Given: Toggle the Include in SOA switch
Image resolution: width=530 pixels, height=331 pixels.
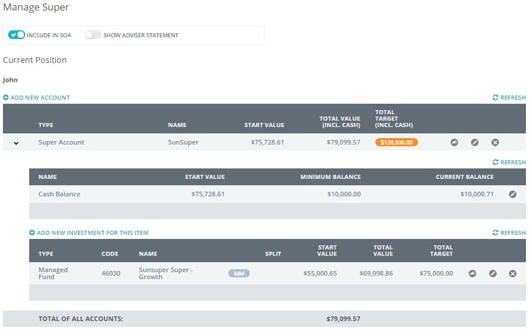Looking at the screenshot, I should [17, 35].
